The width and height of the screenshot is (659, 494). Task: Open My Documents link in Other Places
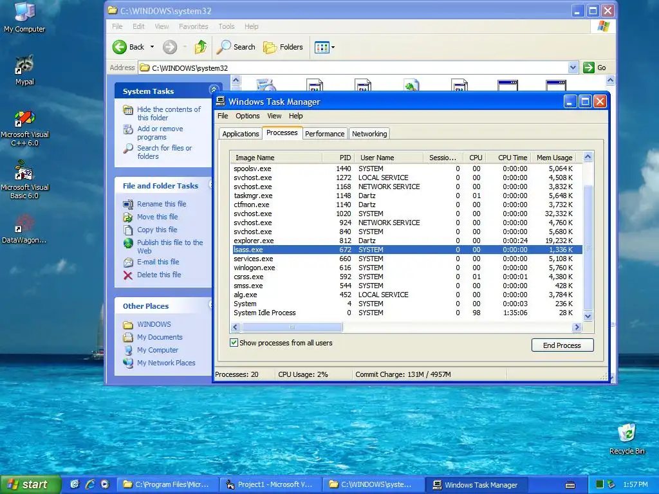160,337
